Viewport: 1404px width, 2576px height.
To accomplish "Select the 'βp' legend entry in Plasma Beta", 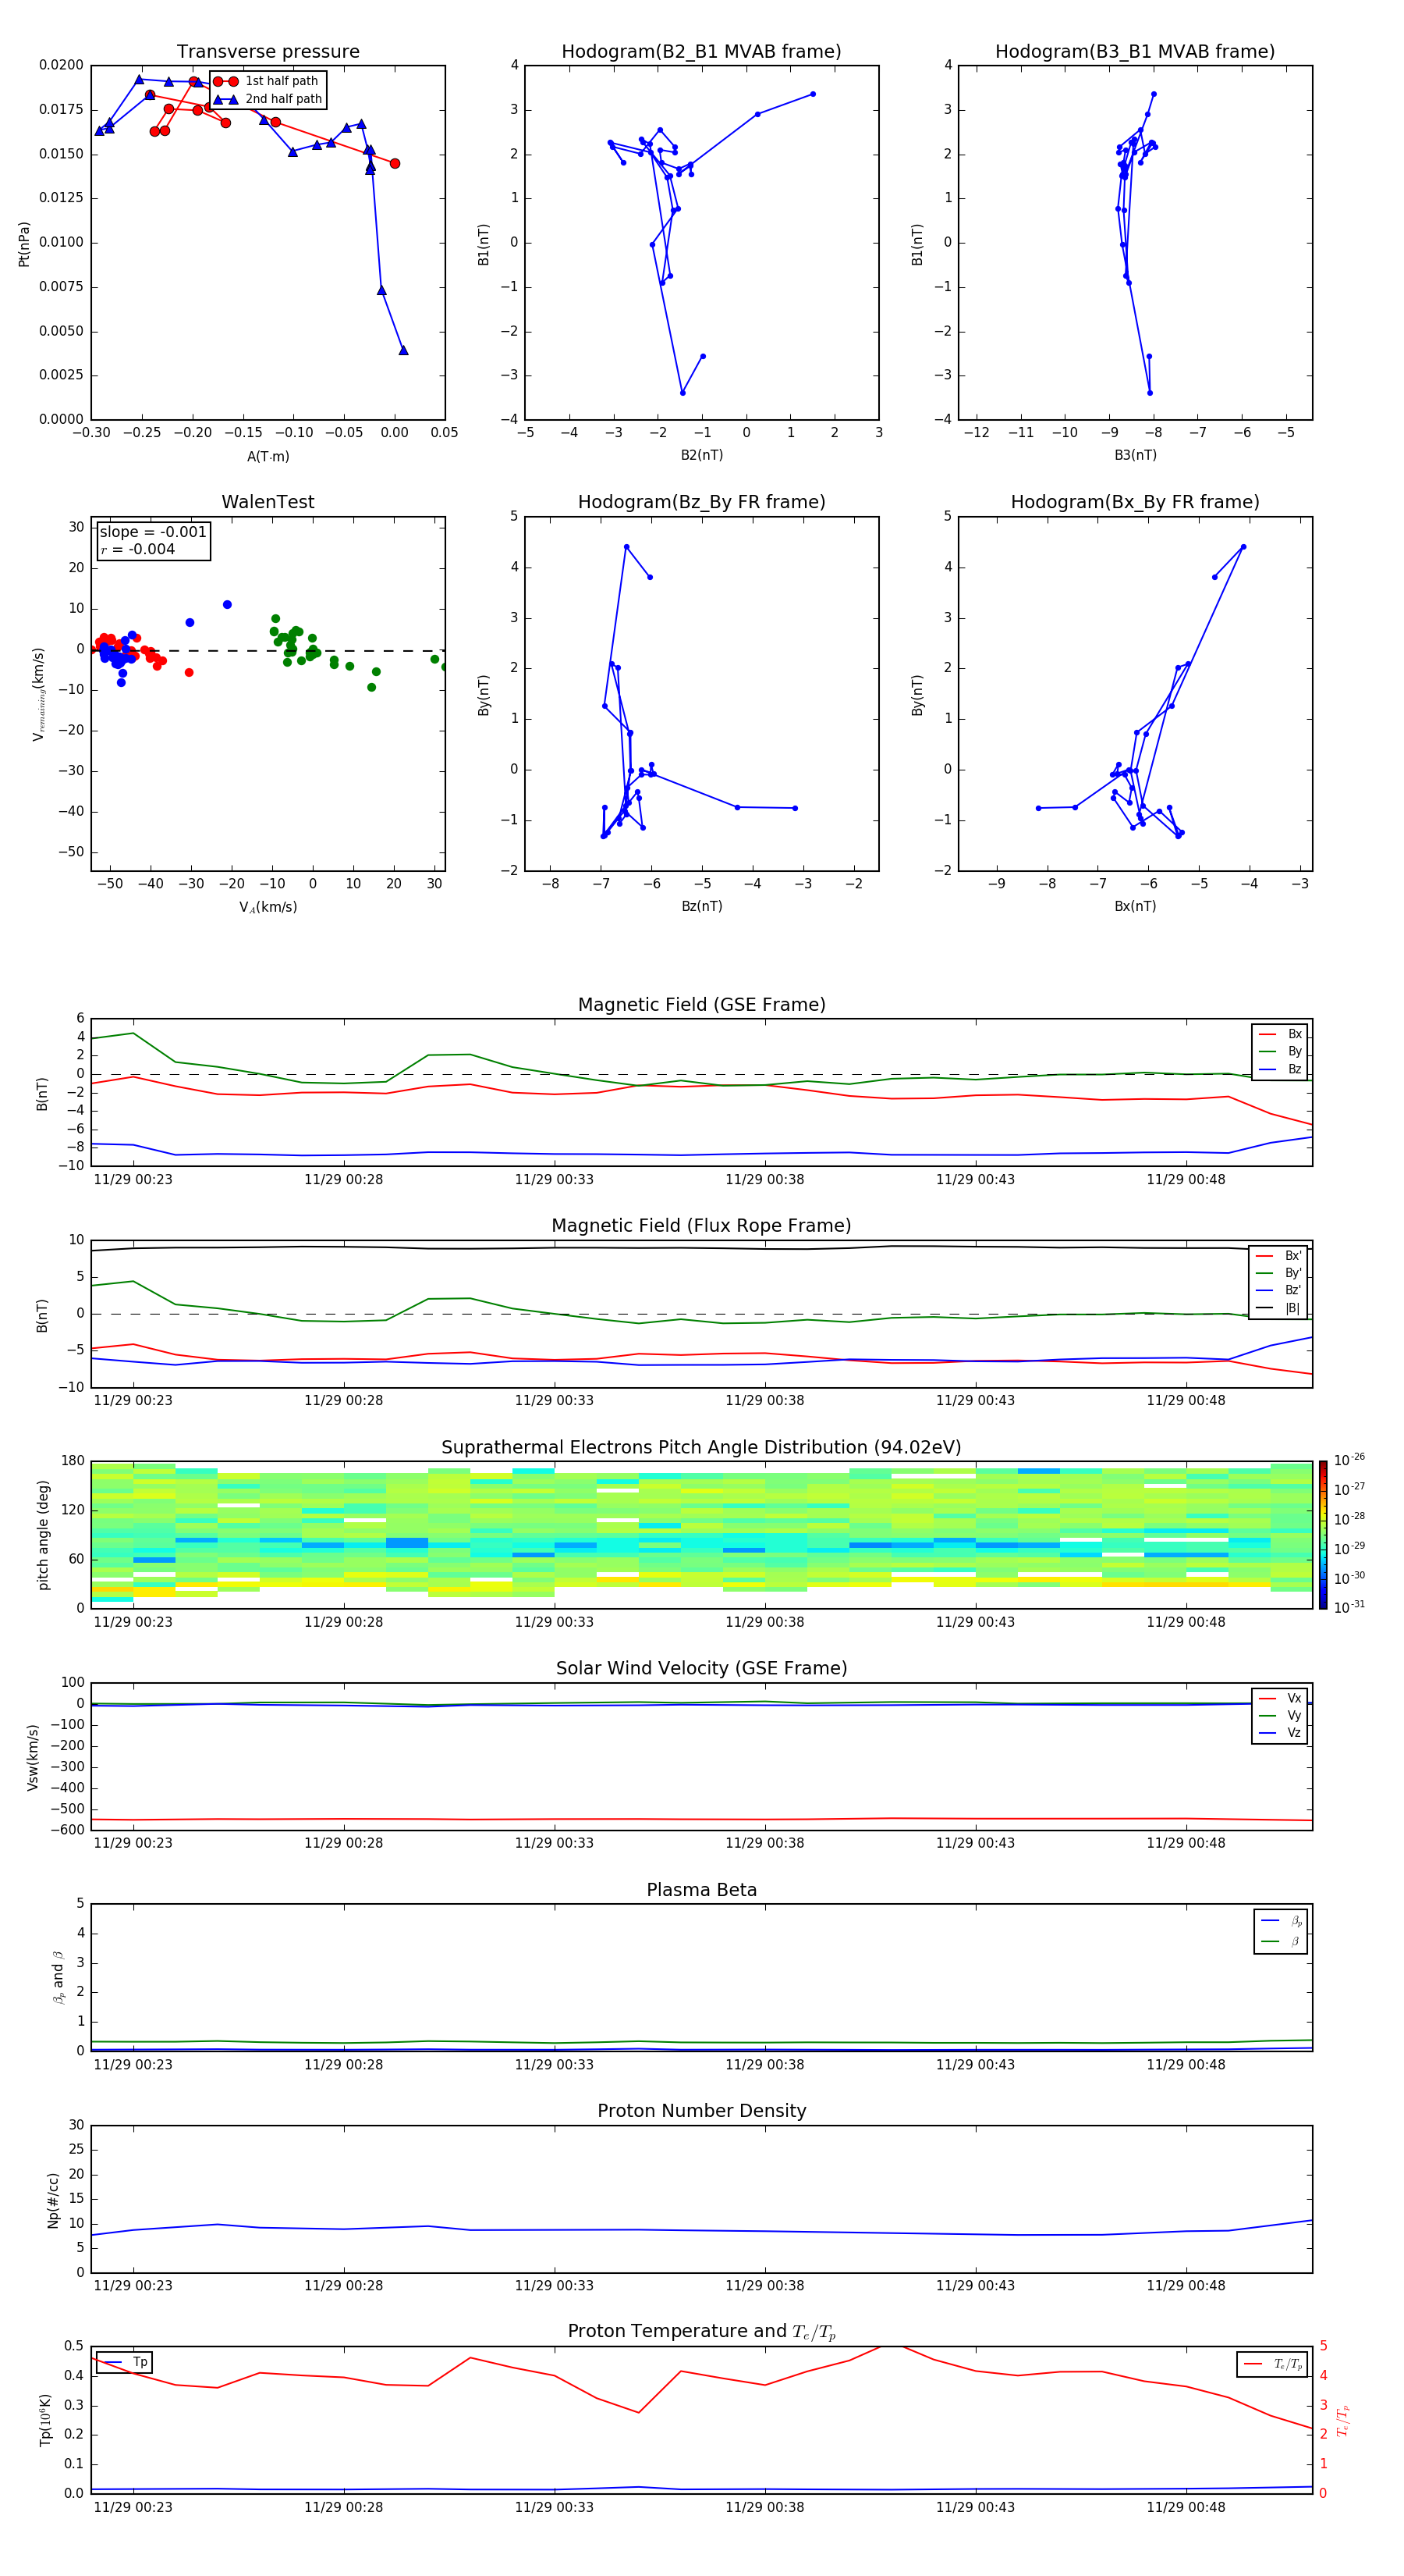I will click(x=1281, y=1921).
